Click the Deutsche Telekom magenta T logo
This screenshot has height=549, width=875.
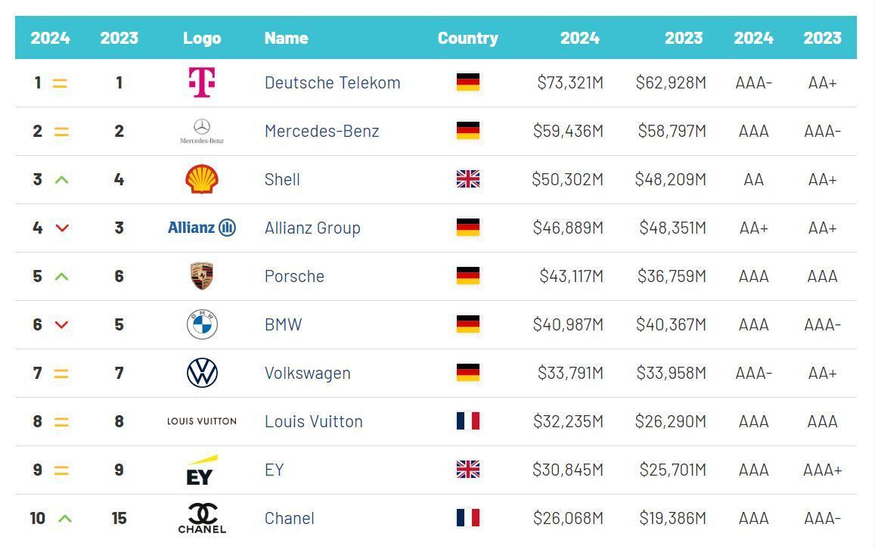(202, 82)
